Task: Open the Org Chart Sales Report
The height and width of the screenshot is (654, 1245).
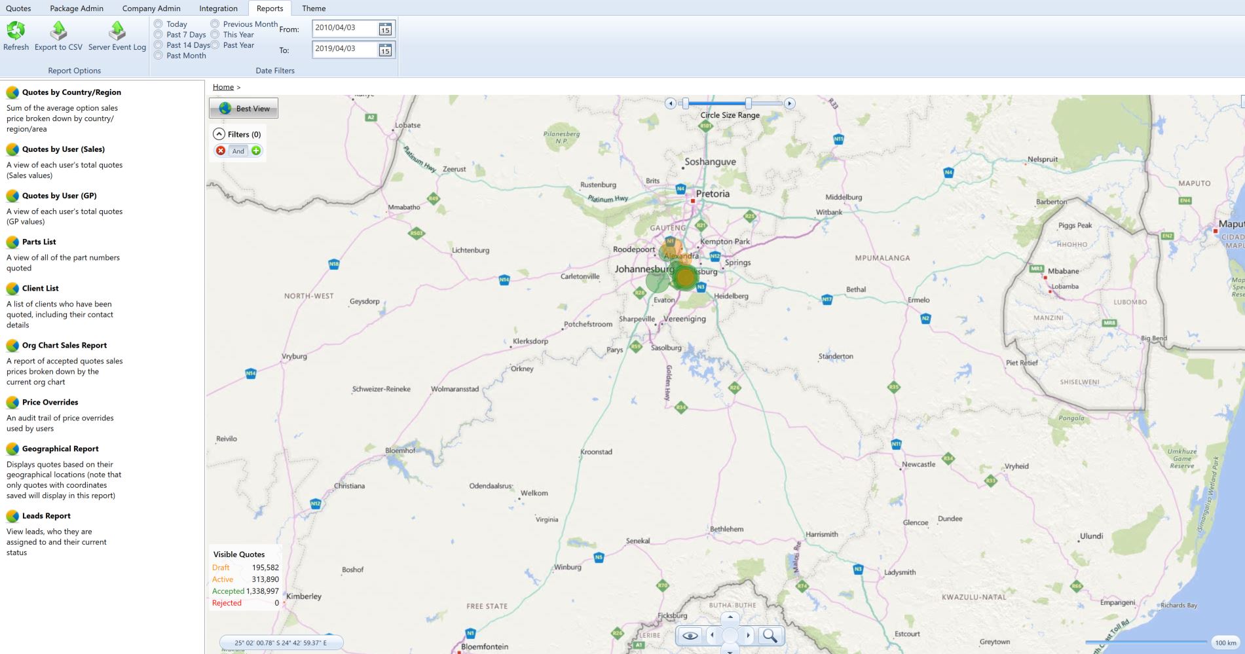Action: coord(64,345)
